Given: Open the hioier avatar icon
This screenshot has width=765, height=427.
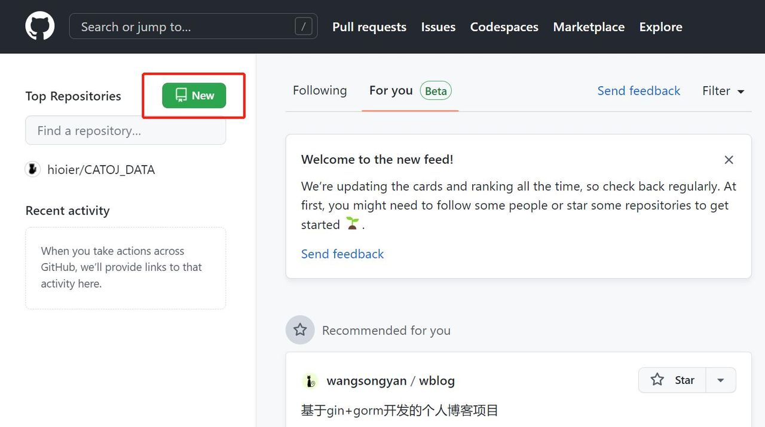Looking at the screenshot, I should pos(33,169).
